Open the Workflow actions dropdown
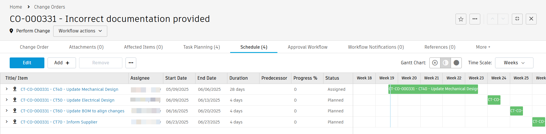This screenshot has width=546, height=134. point(80,31)
